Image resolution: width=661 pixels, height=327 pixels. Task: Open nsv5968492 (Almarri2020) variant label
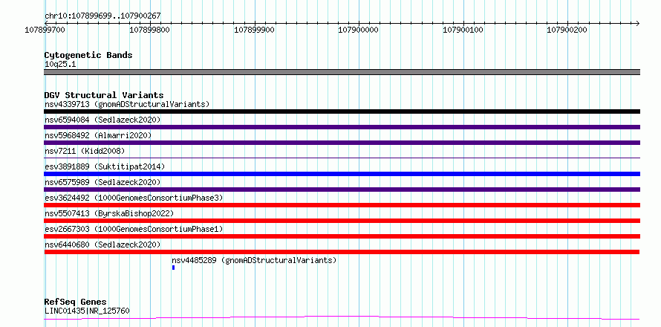(98, 135)
